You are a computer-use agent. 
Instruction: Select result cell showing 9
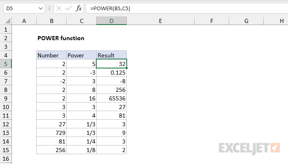point(111,133)
